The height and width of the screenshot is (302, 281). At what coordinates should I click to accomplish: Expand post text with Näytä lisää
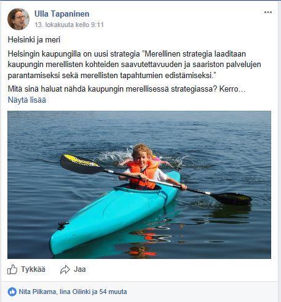(27, 100)
